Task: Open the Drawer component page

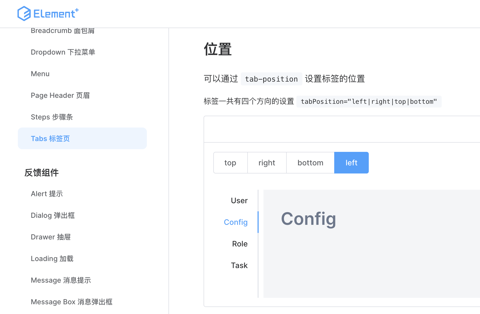Action: (x=51, y=237)
